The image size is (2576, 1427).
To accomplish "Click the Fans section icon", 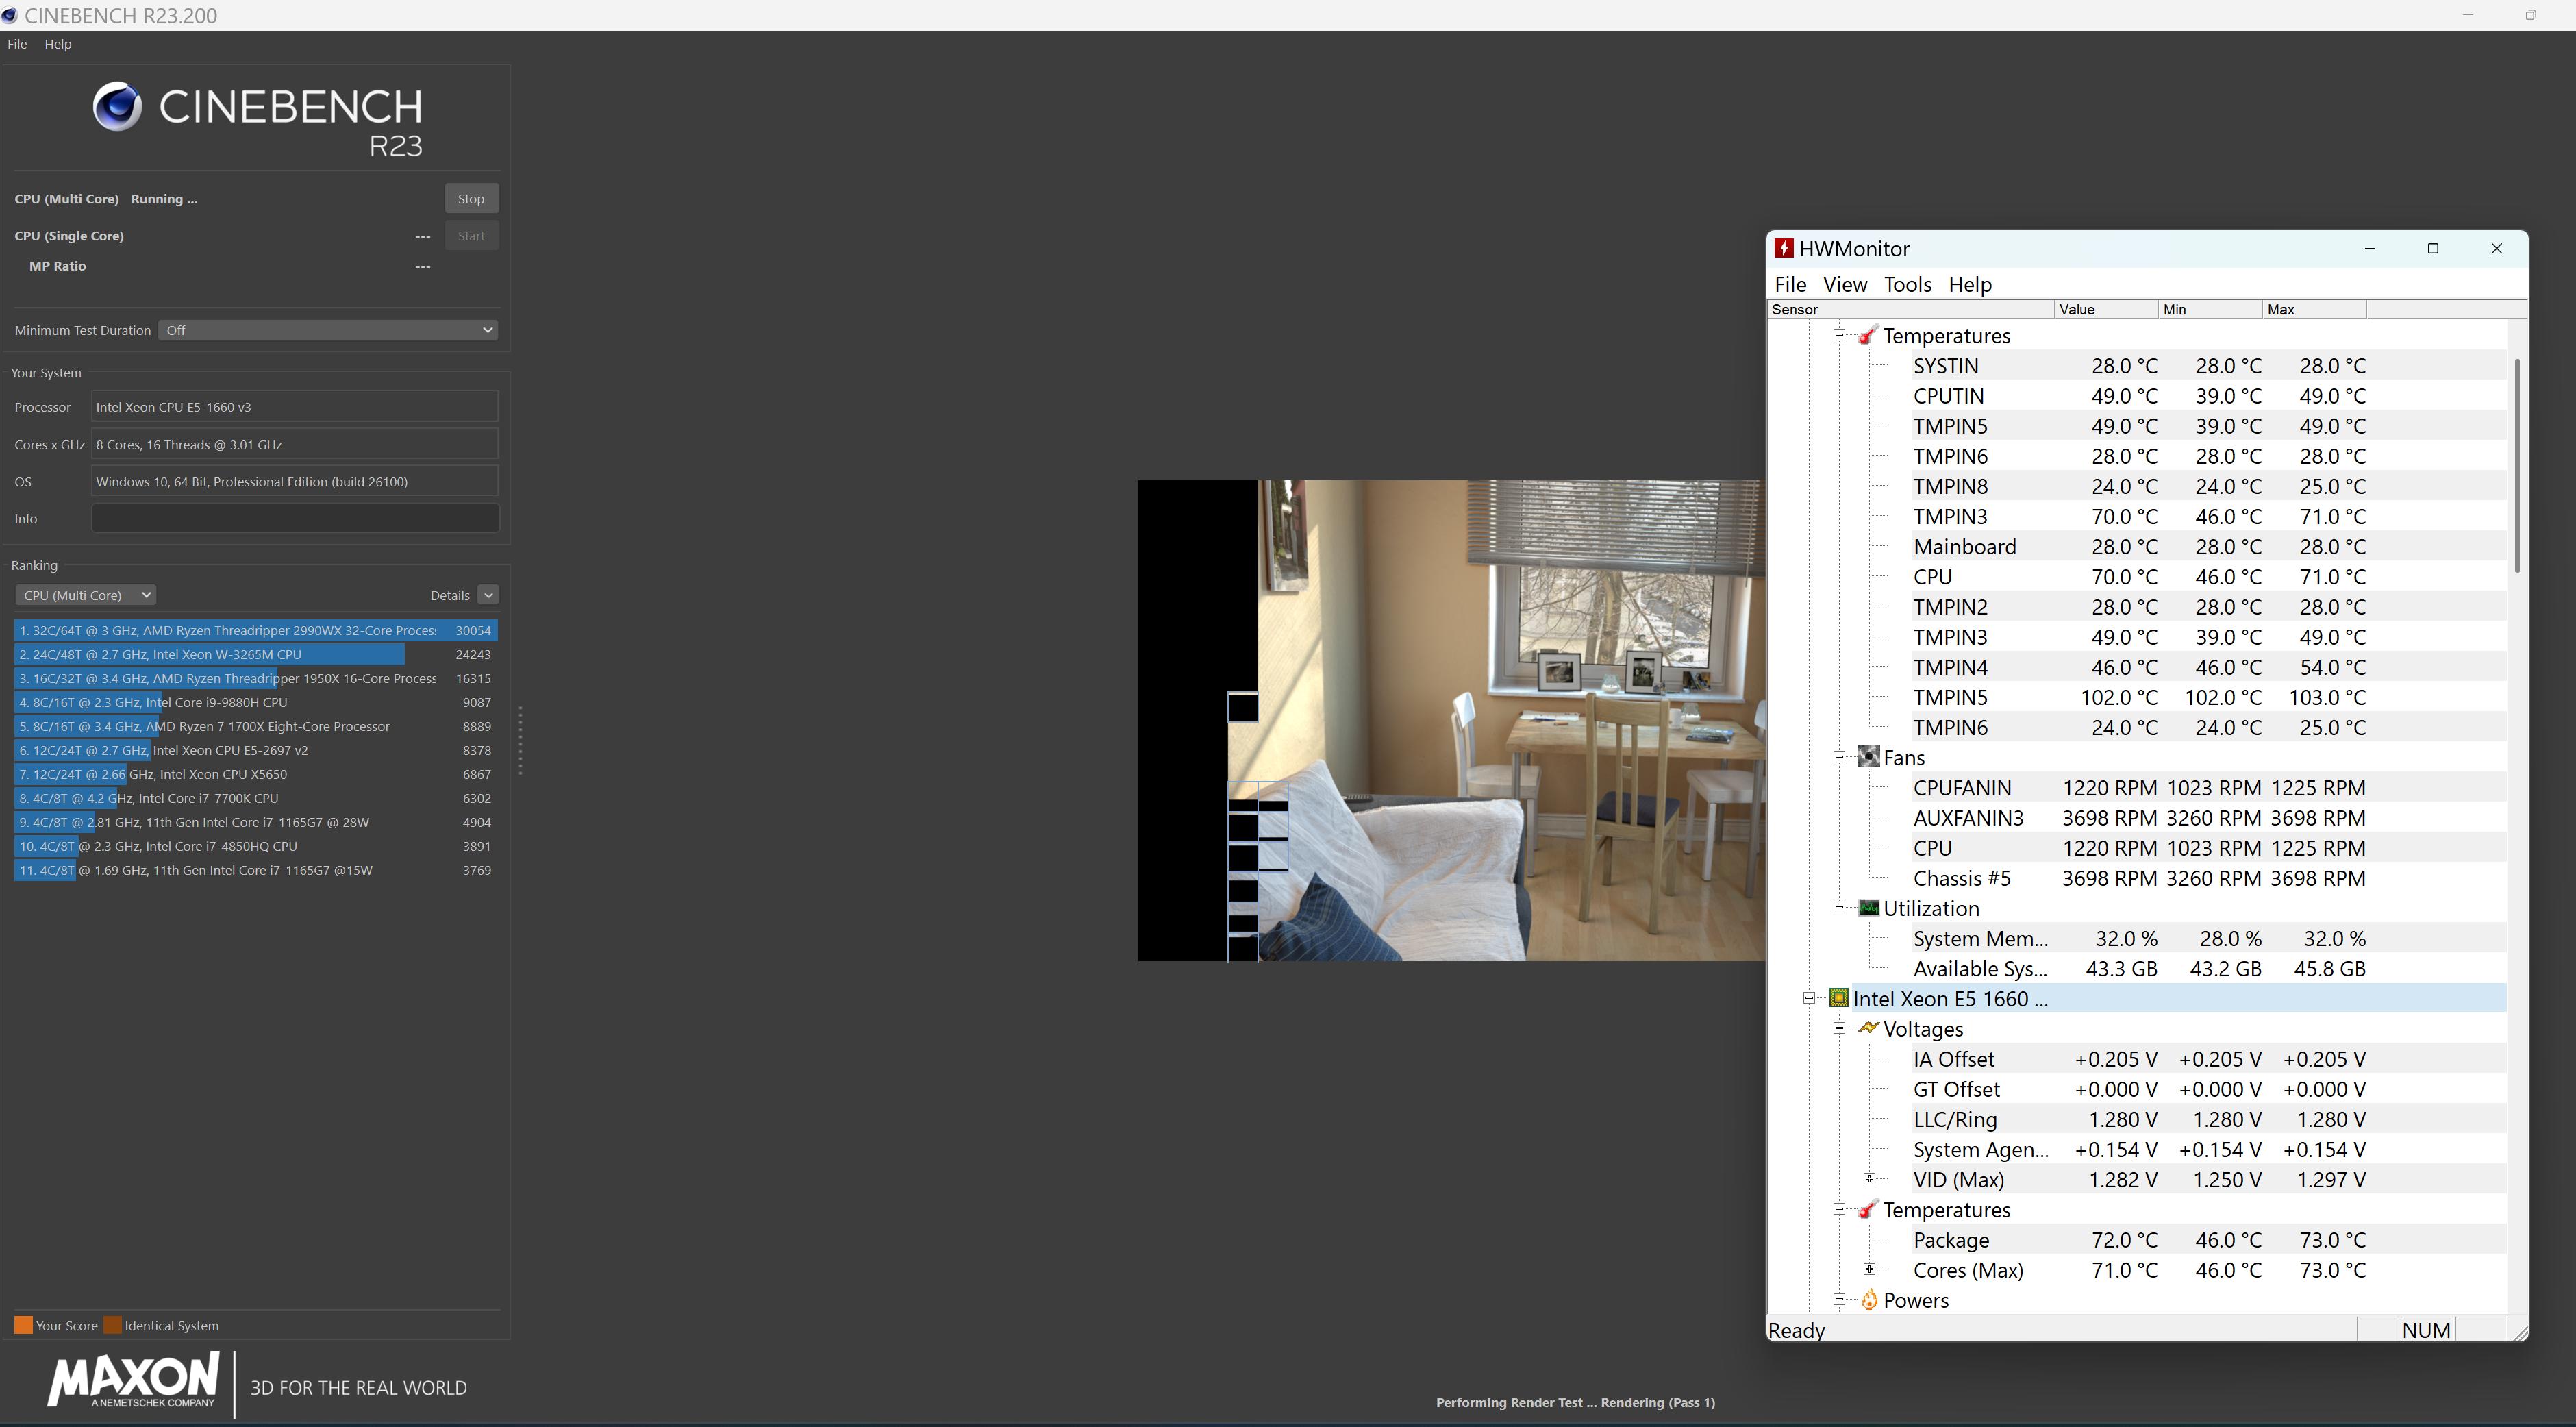I will (1868, 757).
